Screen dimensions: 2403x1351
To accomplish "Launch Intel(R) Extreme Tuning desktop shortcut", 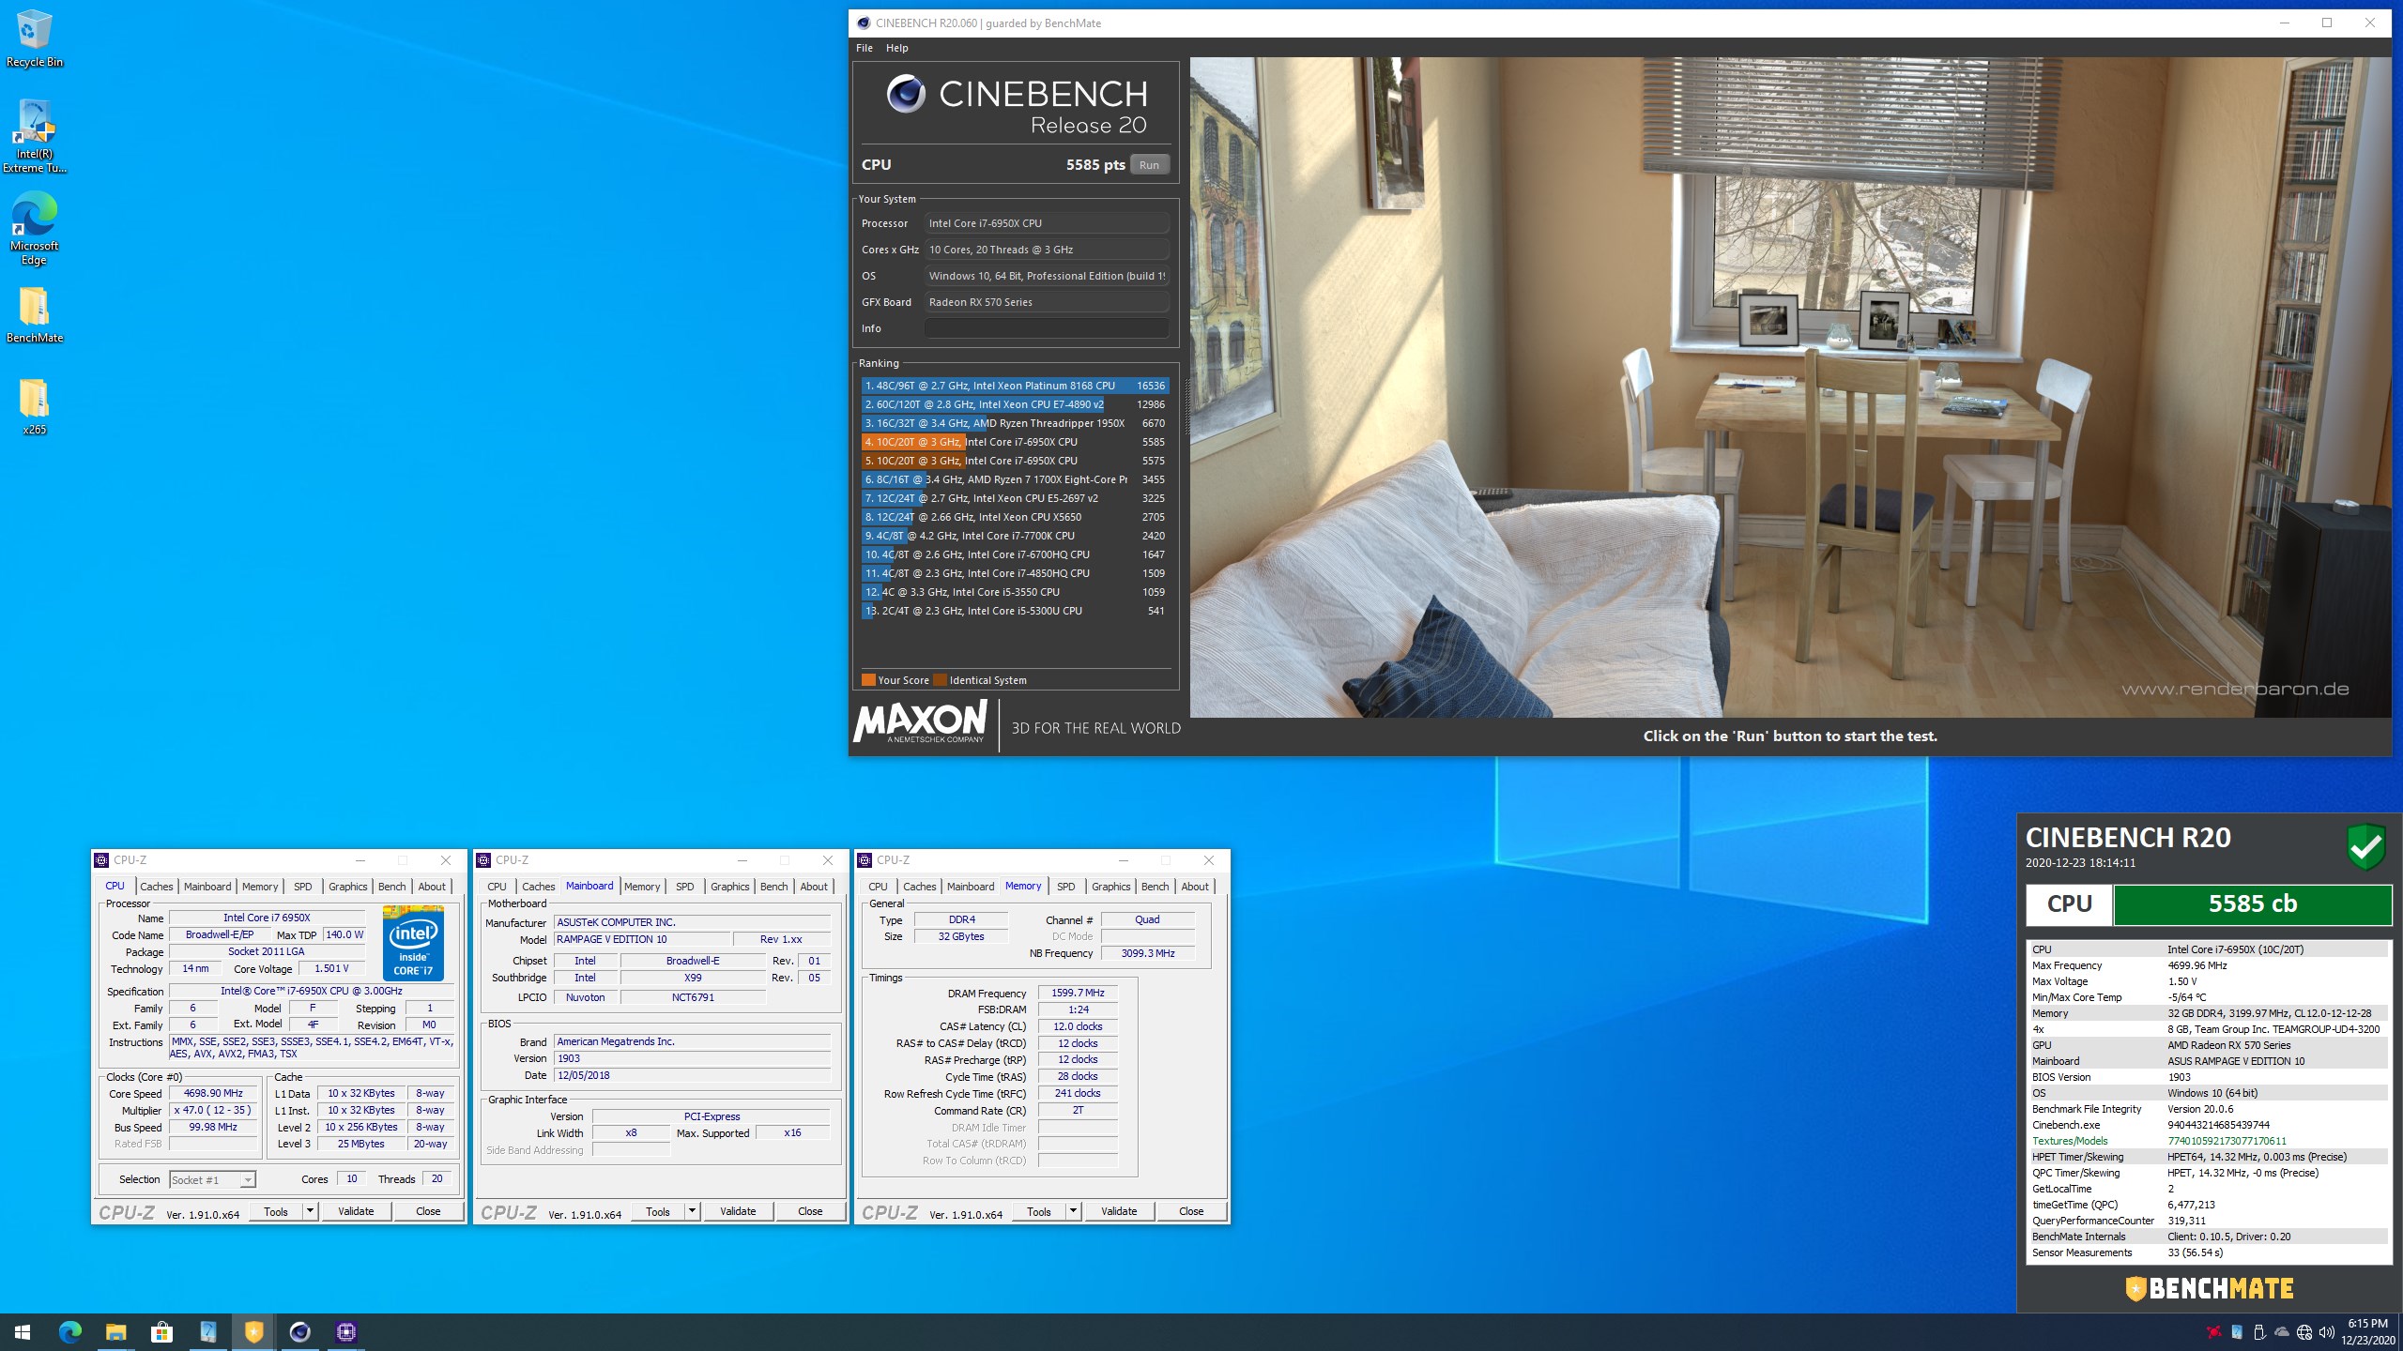I will [35, 137].
